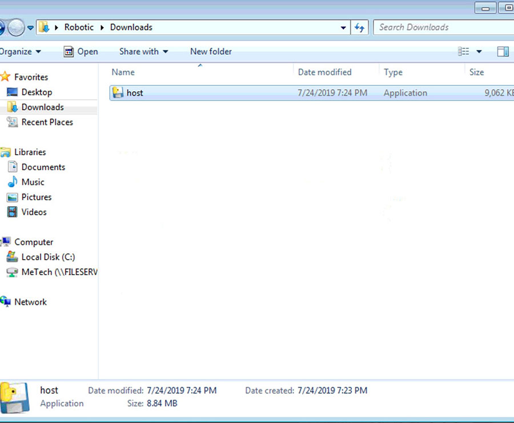Image resolution: width=514 pixels, height=423 pixels.
Task: Click the Music library icon
Action: 12,182
